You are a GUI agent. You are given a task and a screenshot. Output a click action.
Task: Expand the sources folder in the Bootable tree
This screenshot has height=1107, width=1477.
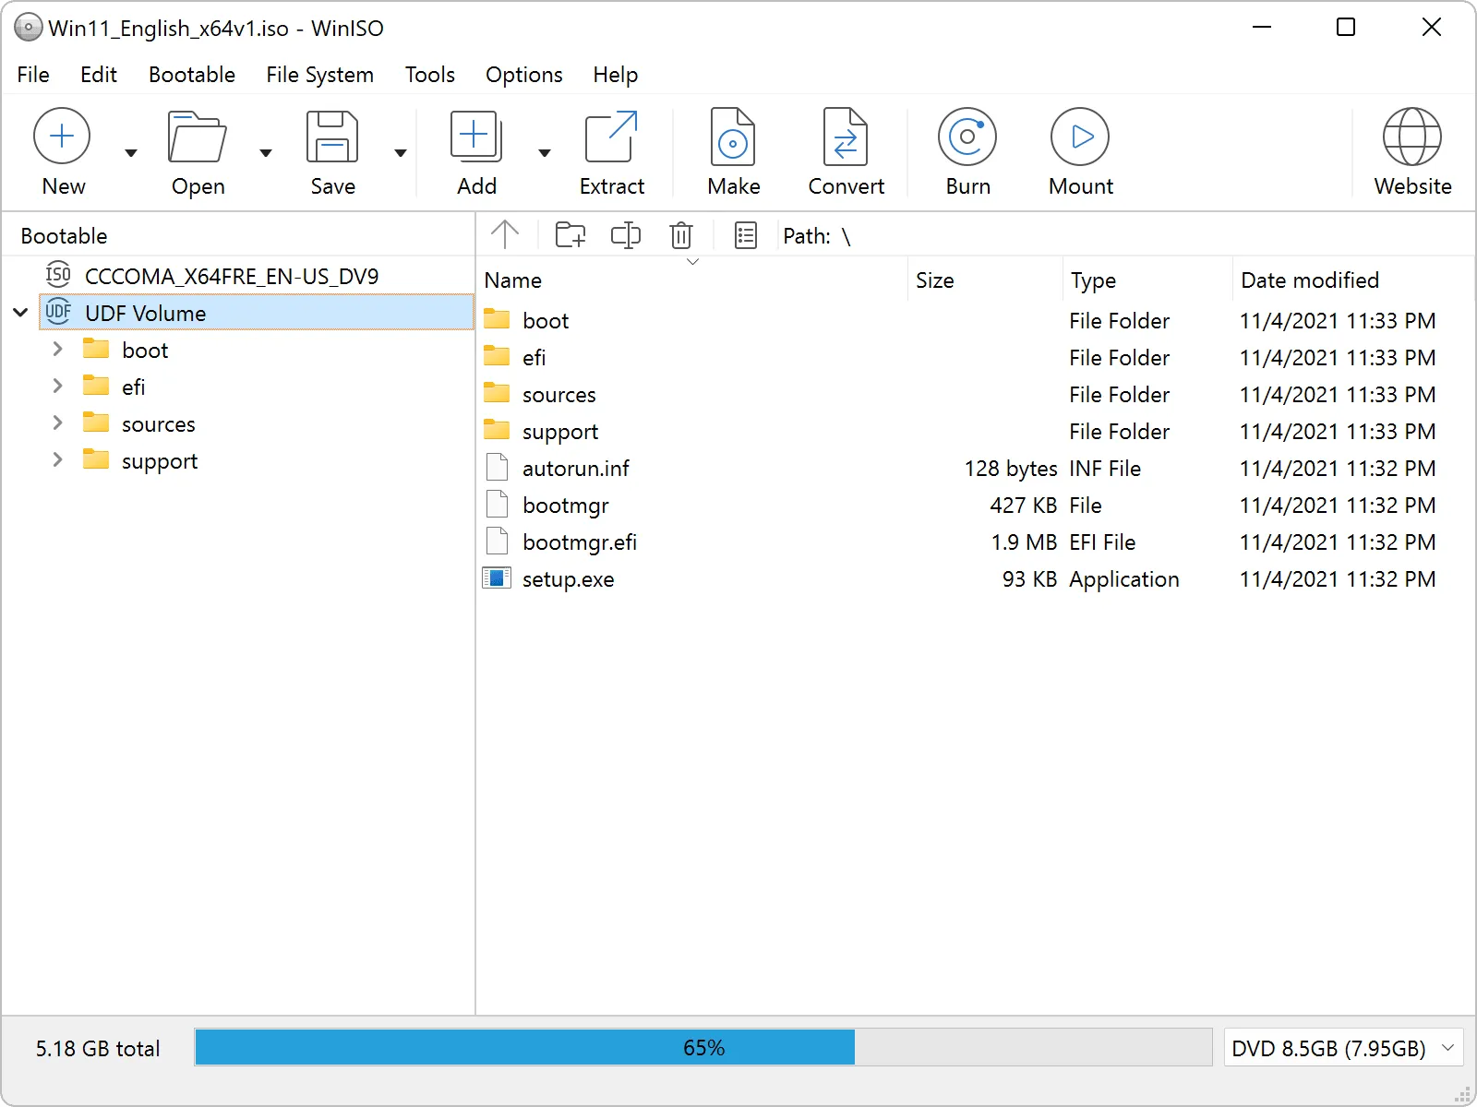coord(57,423)
